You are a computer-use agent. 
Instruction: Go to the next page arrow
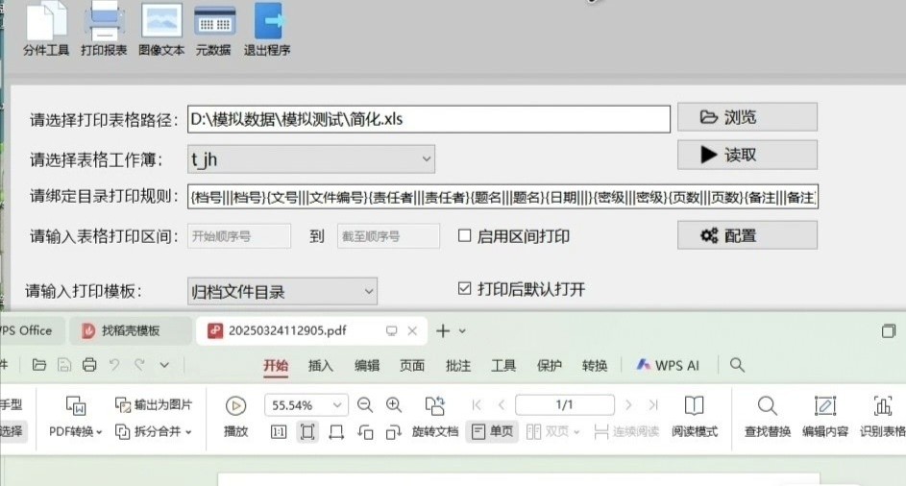click(x=628, y=405)
